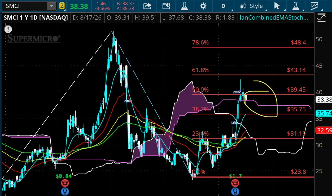The image size is (332, 196).
Task: Select the pointer drawing tool
Action: click(x=277, y=6)
